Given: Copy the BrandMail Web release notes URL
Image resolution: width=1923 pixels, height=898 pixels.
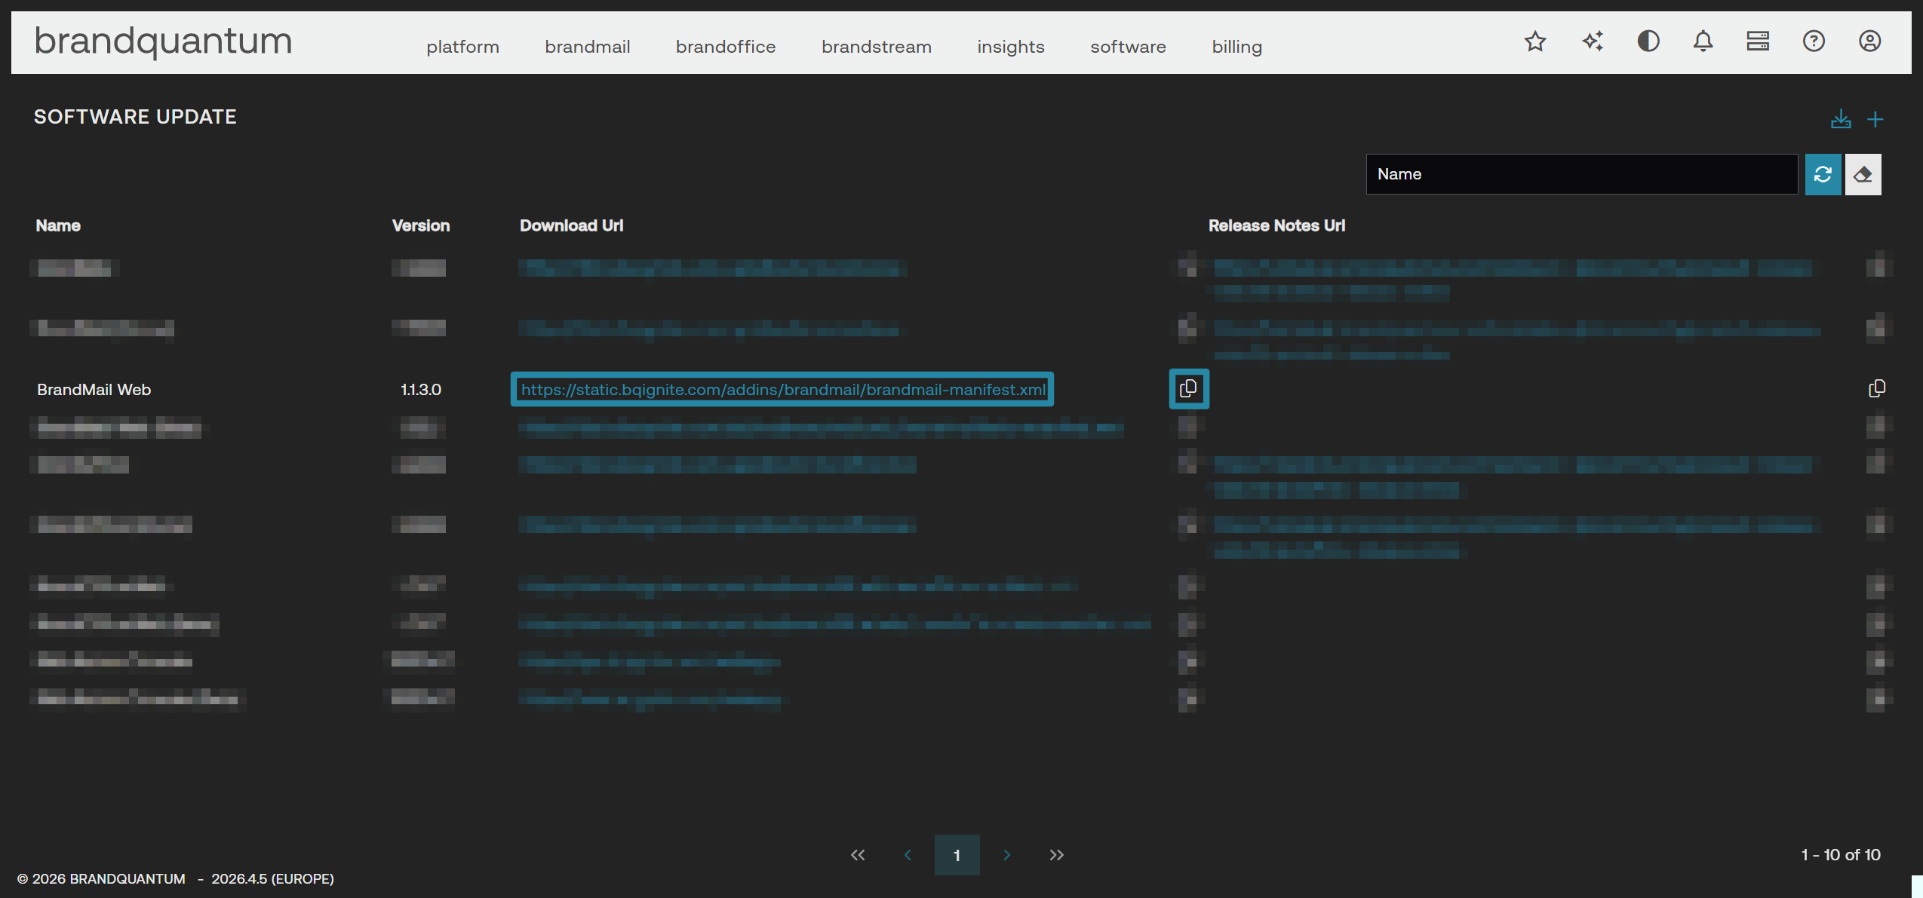Looking at the screenshot, I should 1877,388.
